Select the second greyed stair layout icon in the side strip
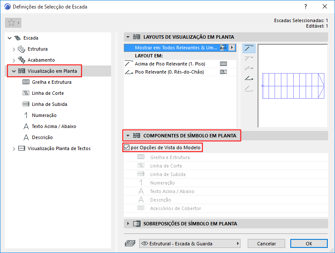 click(x=249, y=58)
